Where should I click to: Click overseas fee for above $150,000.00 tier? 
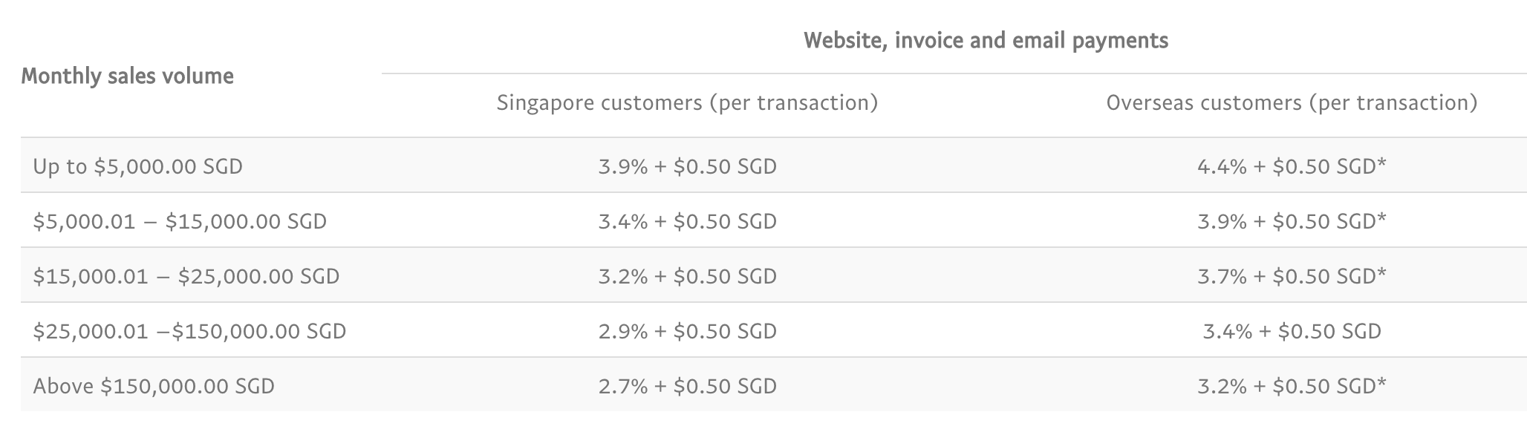[1291, 386]
